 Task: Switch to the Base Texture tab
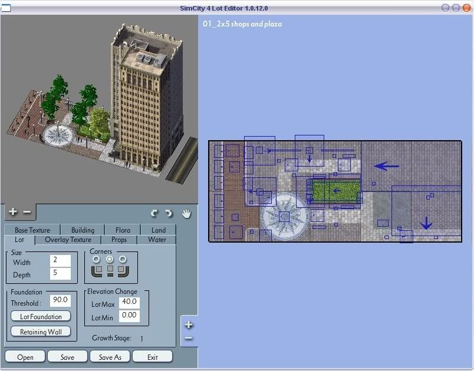pyautogui.click(x=32, y=230)
